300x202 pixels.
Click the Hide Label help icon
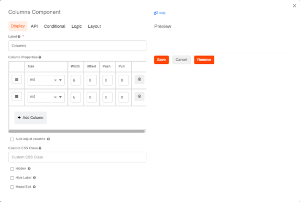34,177
